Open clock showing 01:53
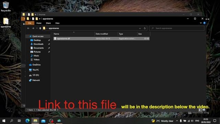 [206, 121]
